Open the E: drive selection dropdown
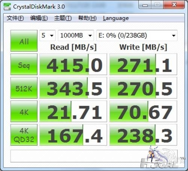 pos(137,35)
